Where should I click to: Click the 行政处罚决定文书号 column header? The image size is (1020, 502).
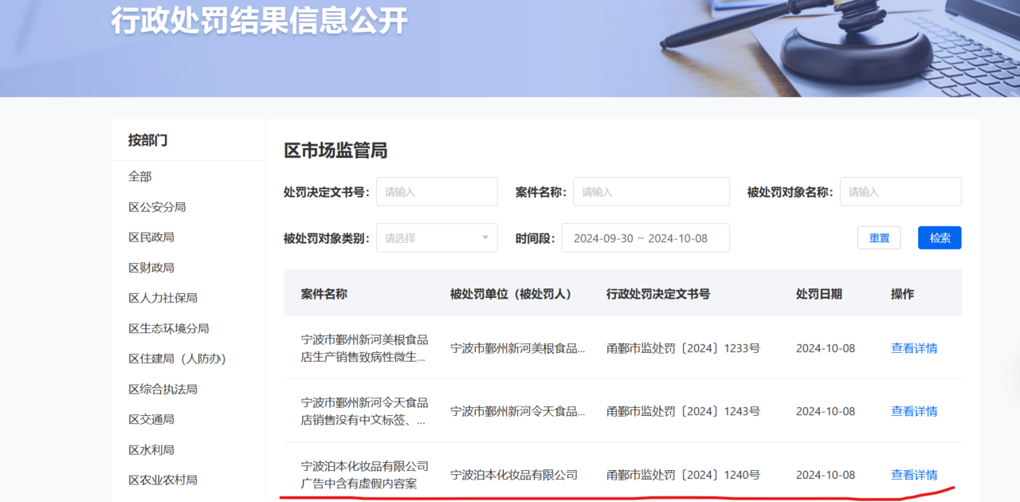pyautogui.click(x=658, y=294)
